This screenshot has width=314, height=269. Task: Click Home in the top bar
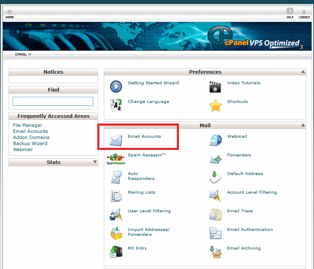pyautogui.click(x=9, y=14)
